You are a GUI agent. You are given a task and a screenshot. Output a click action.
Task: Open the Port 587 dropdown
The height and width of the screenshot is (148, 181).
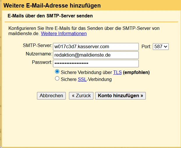pos(161,46)
